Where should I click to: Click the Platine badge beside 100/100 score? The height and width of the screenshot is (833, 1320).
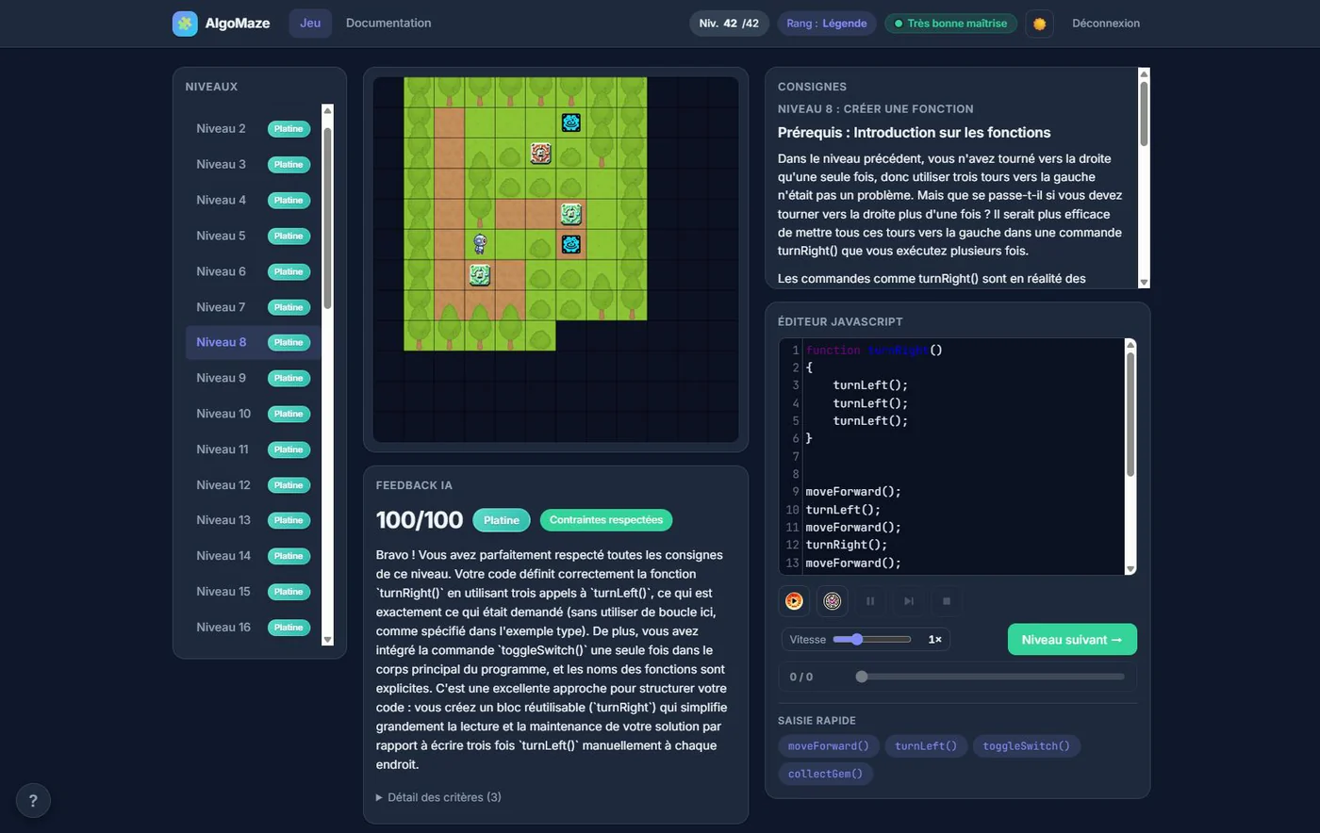[x=502, y=520]
